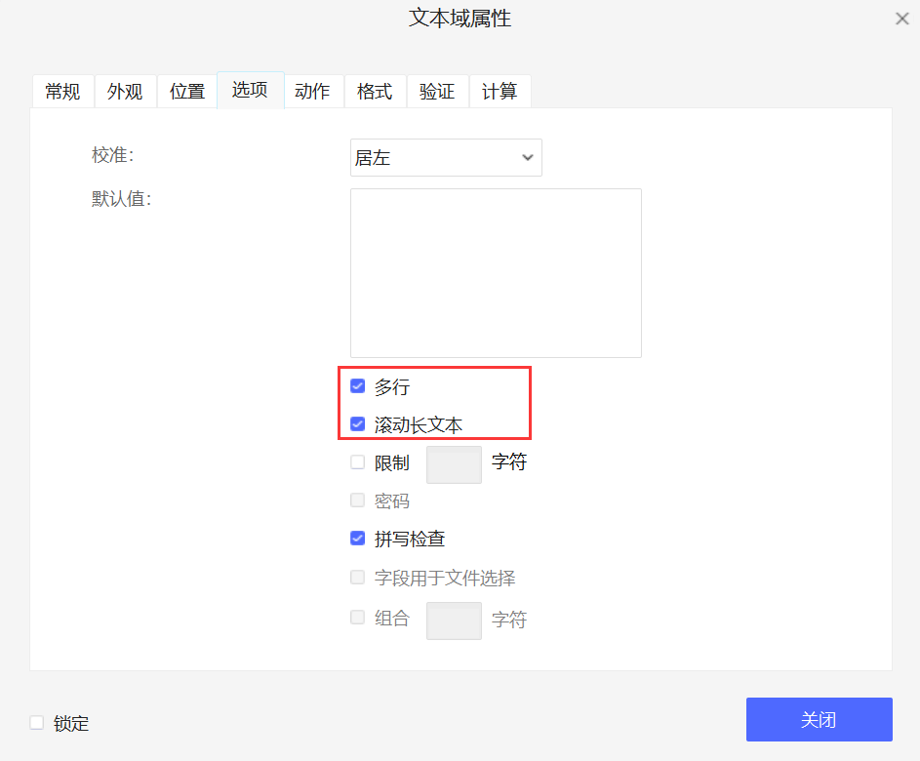Click inside the 默认值 text area
Viewport: 920px width, 761px height.
tap(495, 271)
